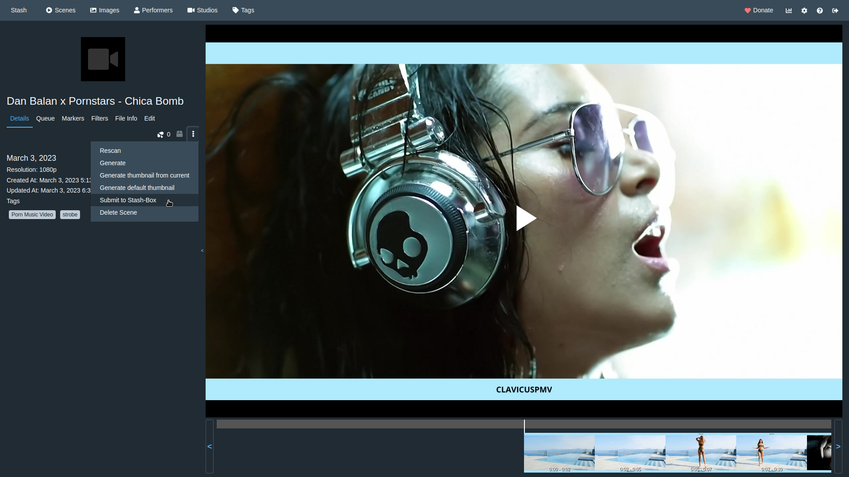849x477 pixels.
Task: Click the help question mark icon
Action: pyautogui.click(x=820, y=11)
